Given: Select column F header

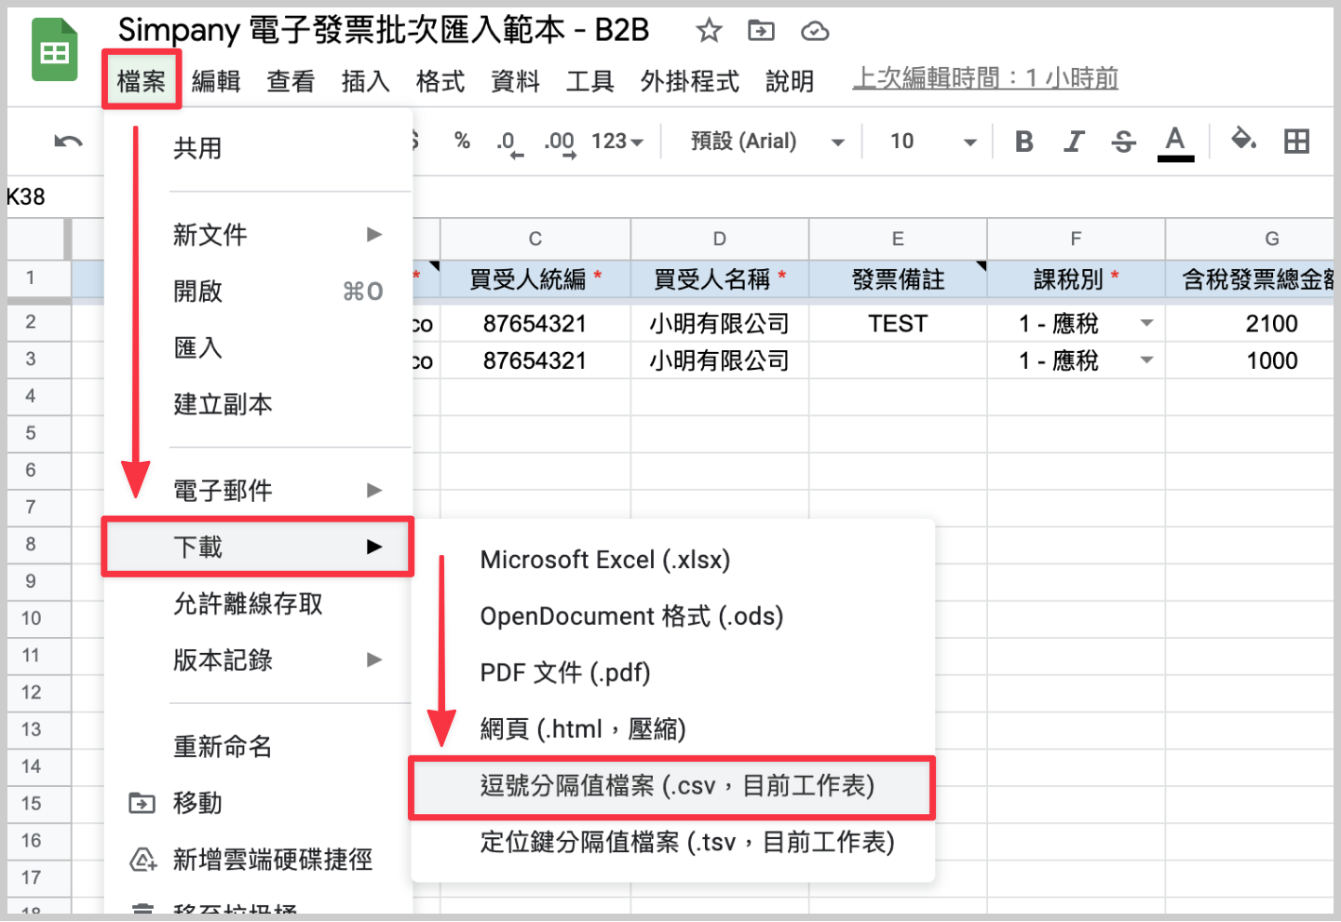Looking at the screenshot, I should [x=1076, y=238].
